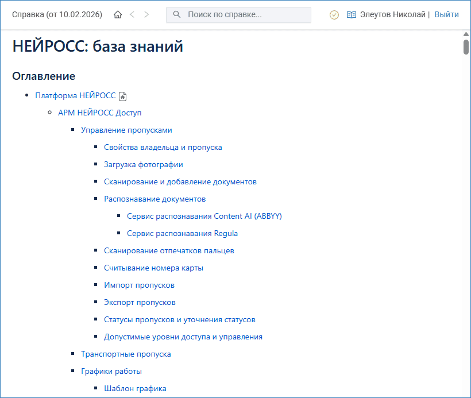Open Экспорт пропусков page
Viewport: 471px width, 398px height.
click(140, 303)
